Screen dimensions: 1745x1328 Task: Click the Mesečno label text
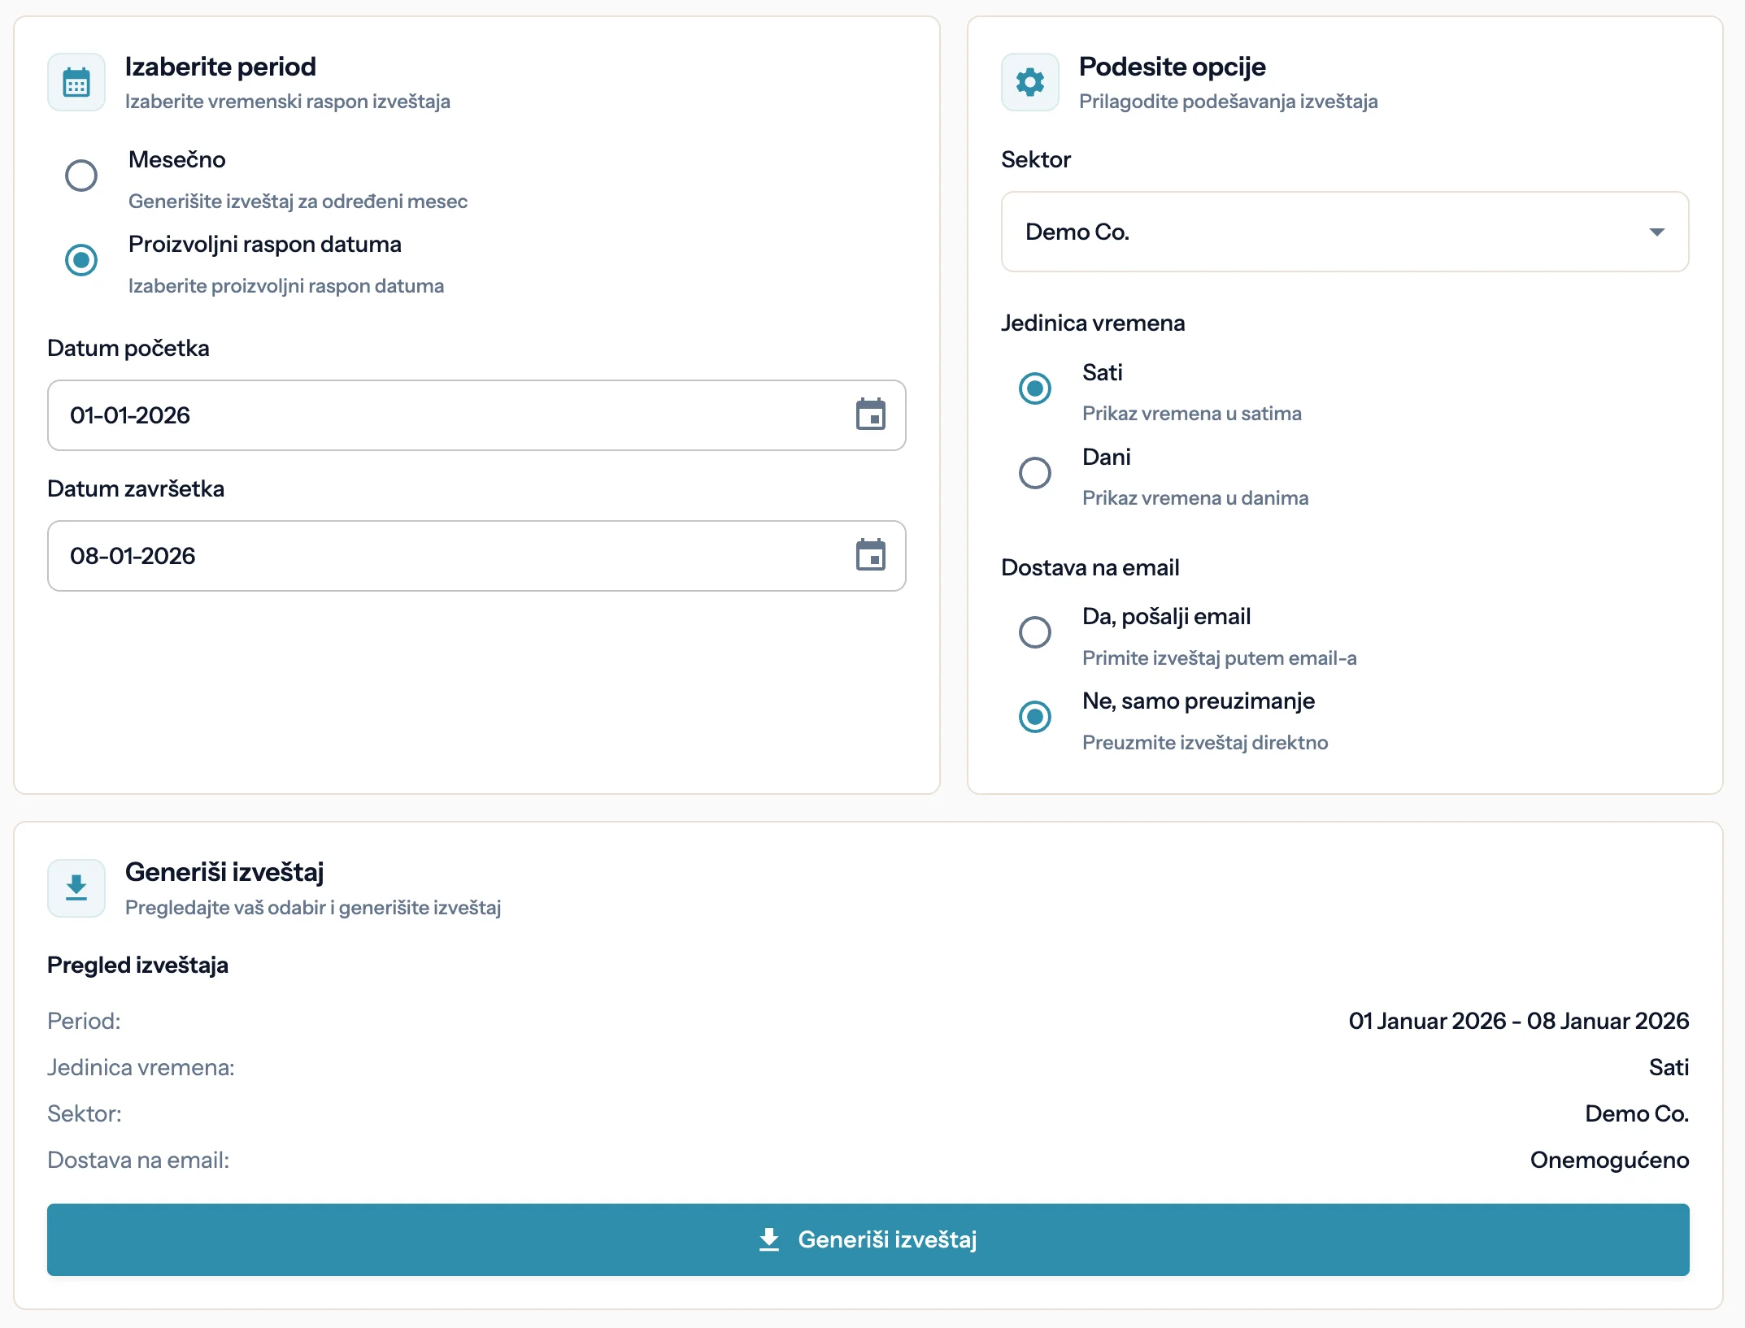click(176, 159)
